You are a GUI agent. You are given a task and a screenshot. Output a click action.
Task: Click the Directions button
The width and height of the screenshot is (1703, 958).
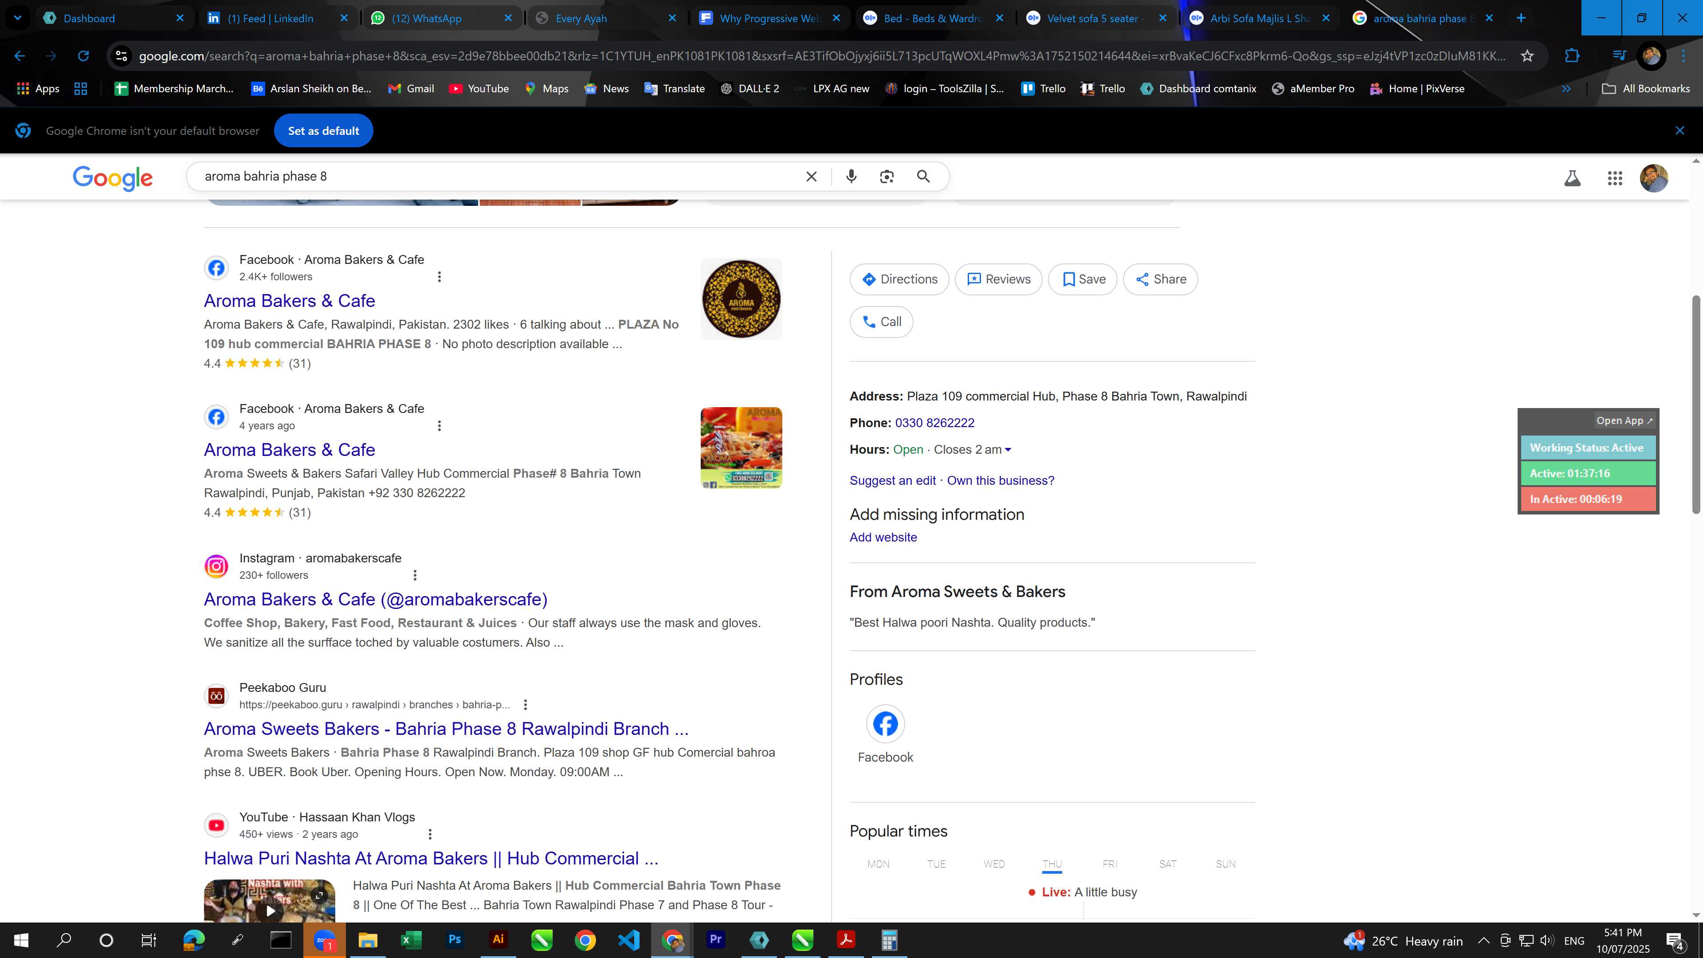899,279
